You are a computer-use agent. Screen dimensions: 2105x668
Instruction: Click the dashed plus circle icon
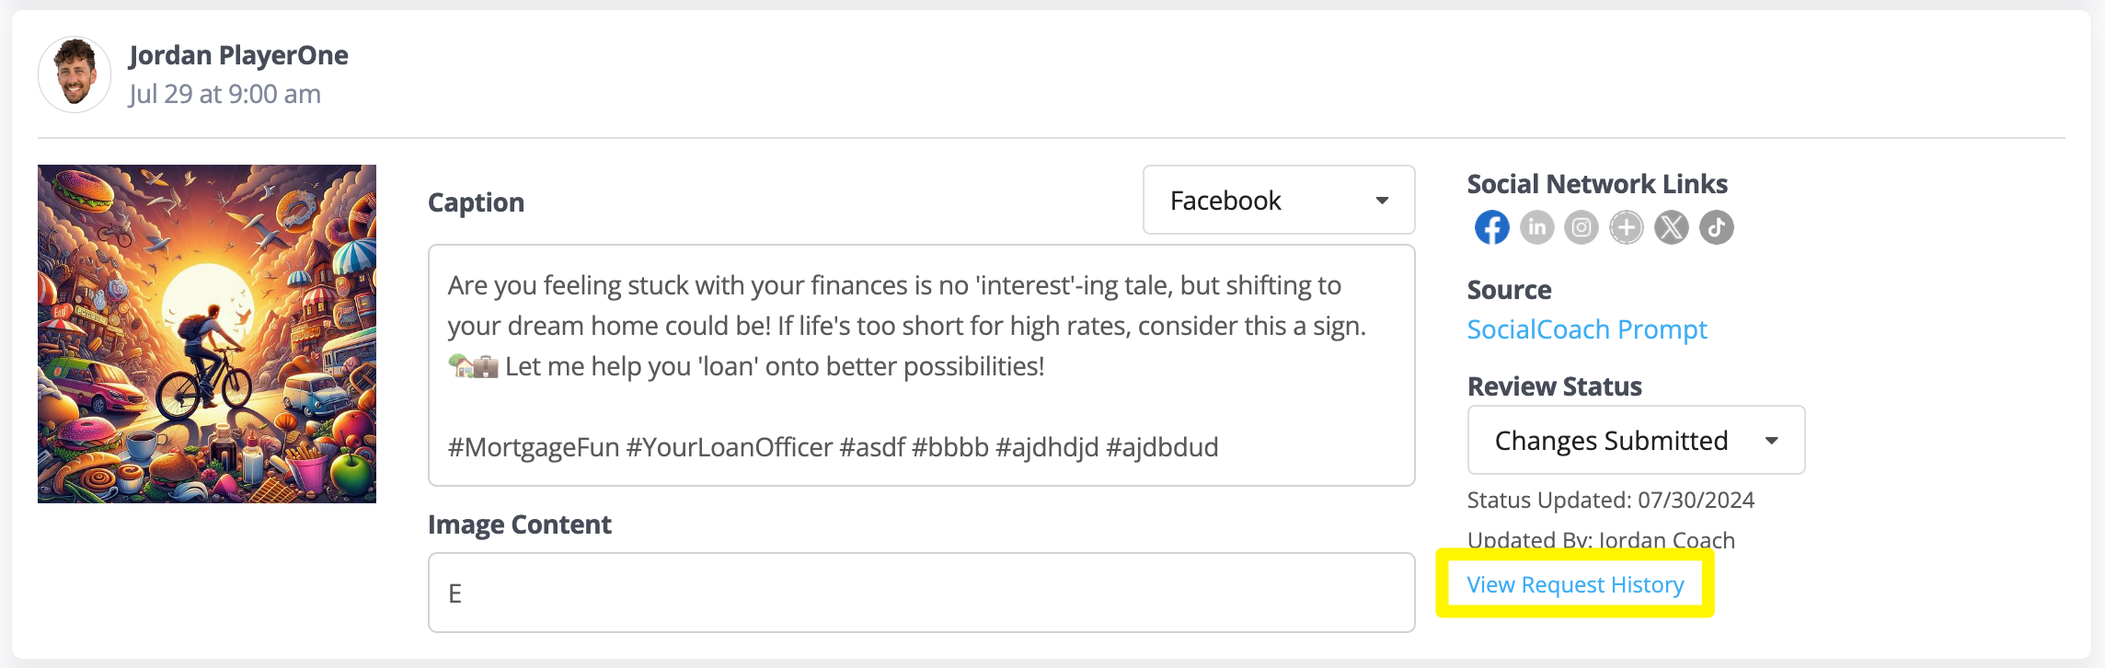1627,227
